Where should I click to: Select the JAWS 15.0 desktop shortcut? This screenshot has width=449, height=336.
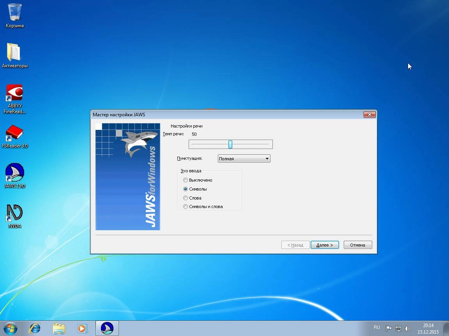point(14,176)
